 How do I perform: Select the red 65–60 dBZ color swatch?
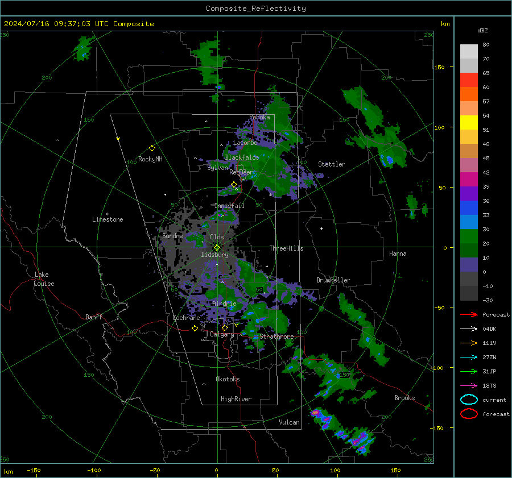point(469,80)
